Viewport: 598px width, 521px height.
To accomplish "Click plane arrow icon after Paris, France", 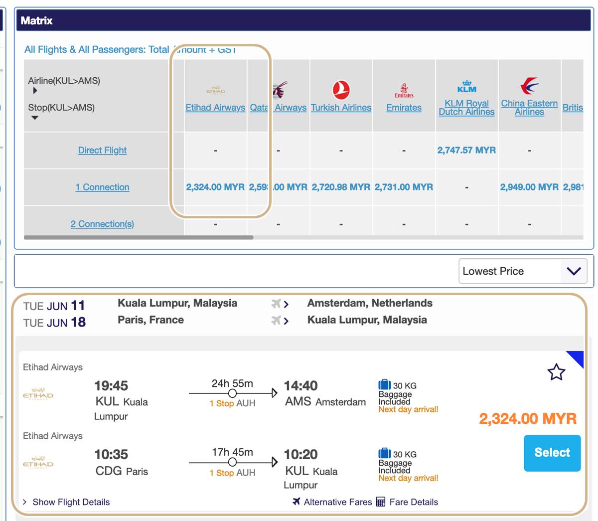I will click(280, 321).
